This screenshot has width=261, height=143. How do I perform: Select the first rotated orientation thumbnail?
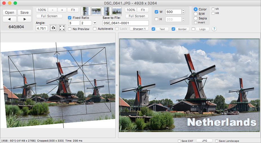(86, 11)
